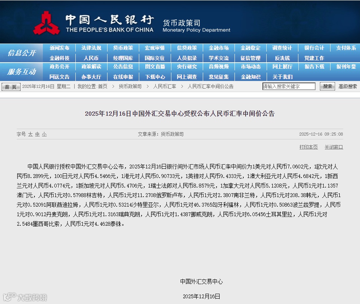
Task: Click the 首页 home button
Action: 11,87
